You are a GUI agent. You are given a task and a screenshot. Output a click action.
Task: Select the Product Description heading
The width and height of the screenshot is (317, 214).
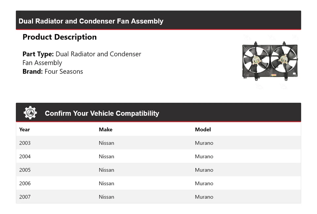(59, 37)
